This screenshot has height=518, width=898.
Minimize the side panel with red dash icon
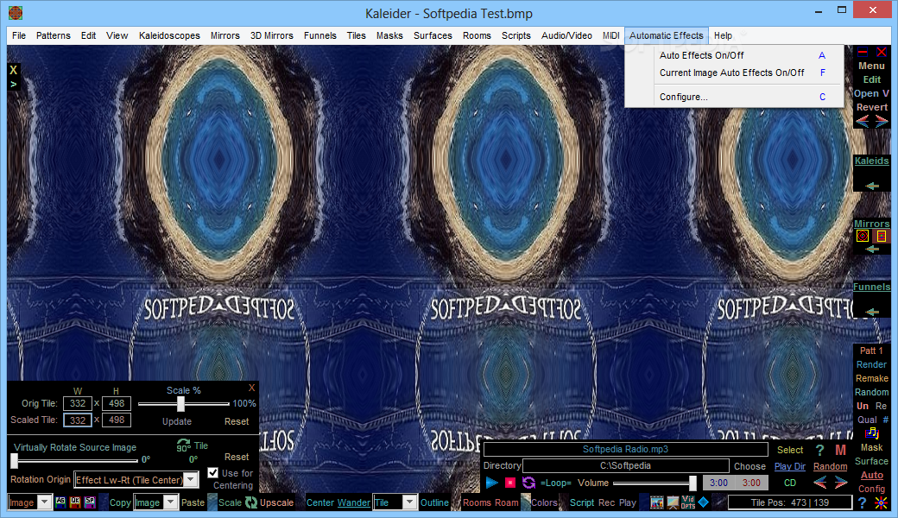coord(863,52)
